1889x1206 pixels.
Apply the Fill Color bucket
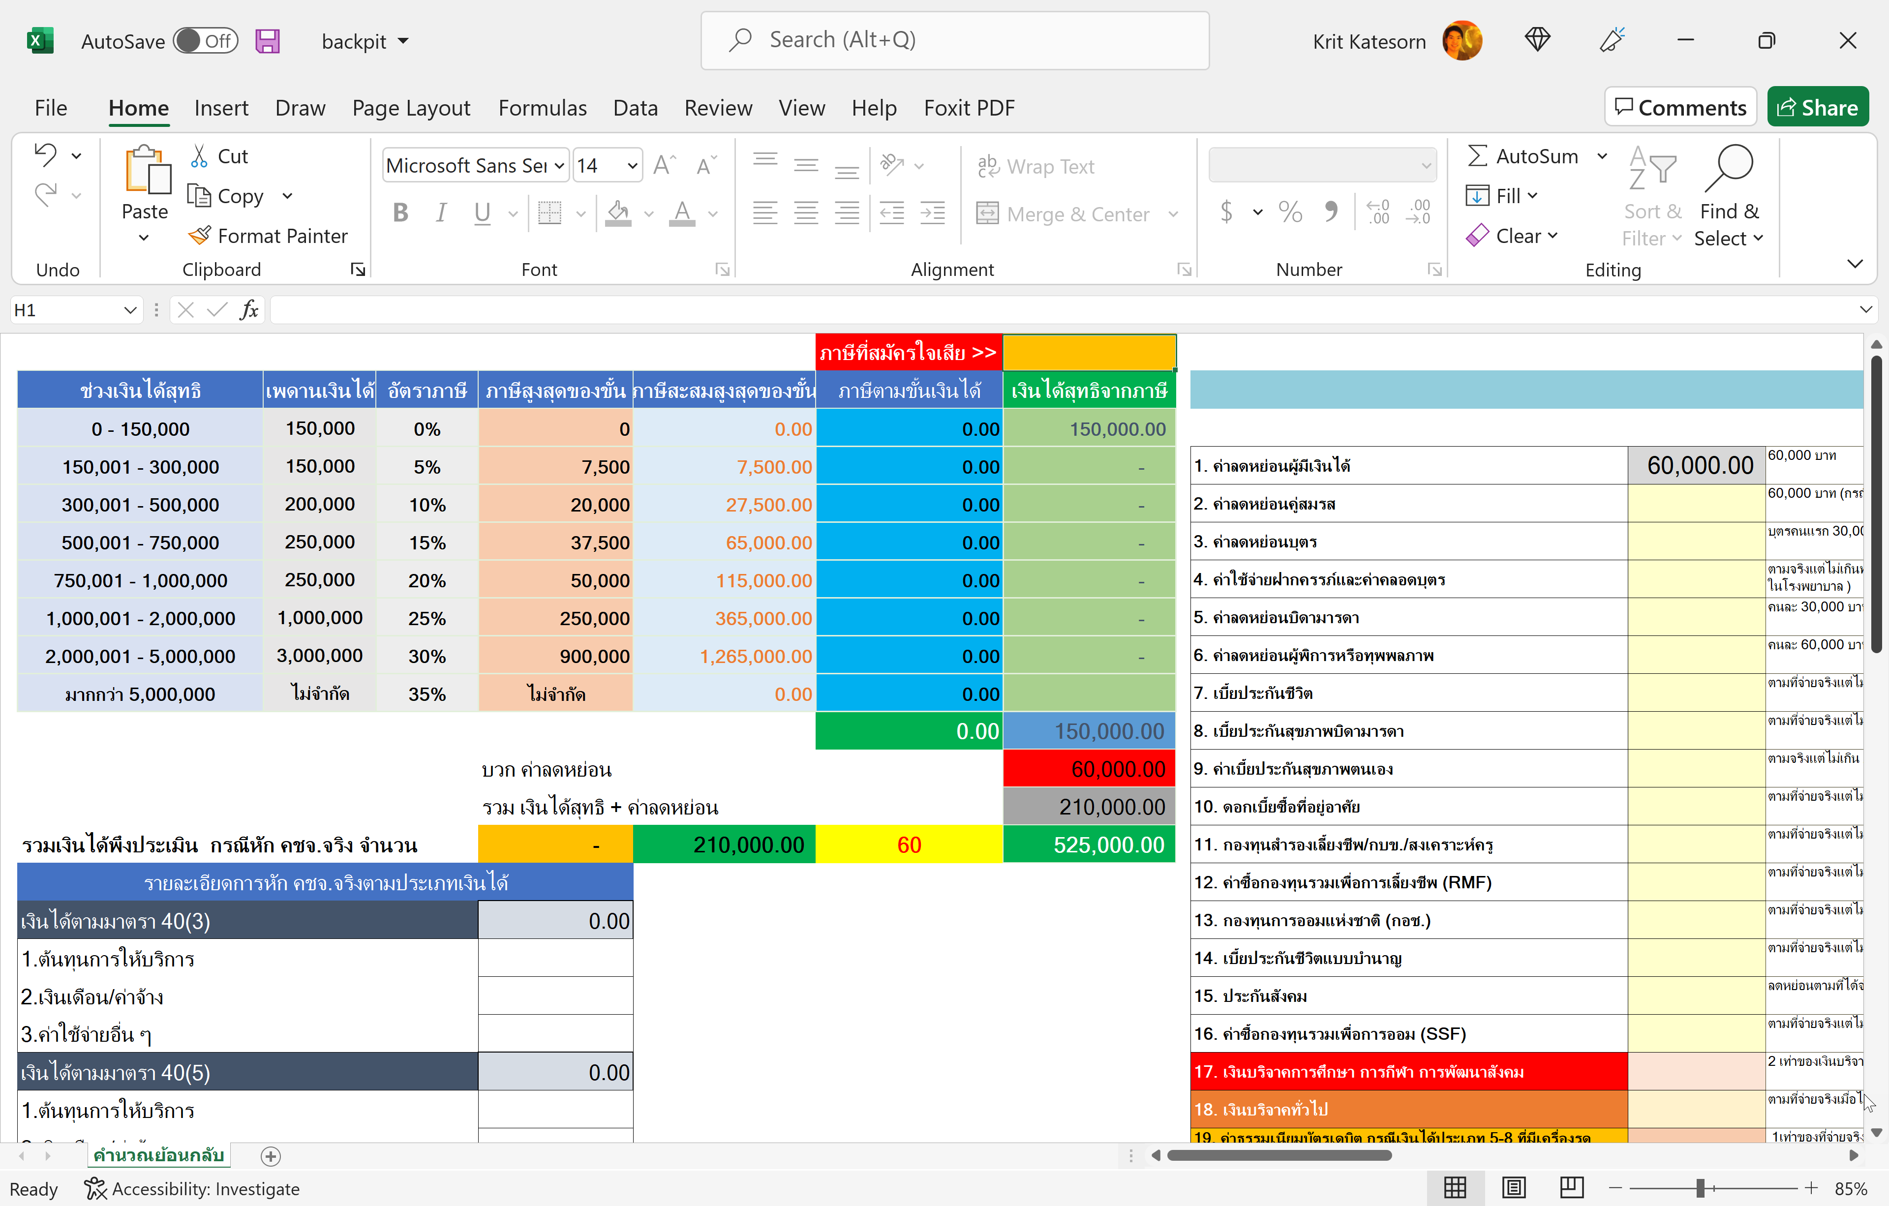(618, 212)
